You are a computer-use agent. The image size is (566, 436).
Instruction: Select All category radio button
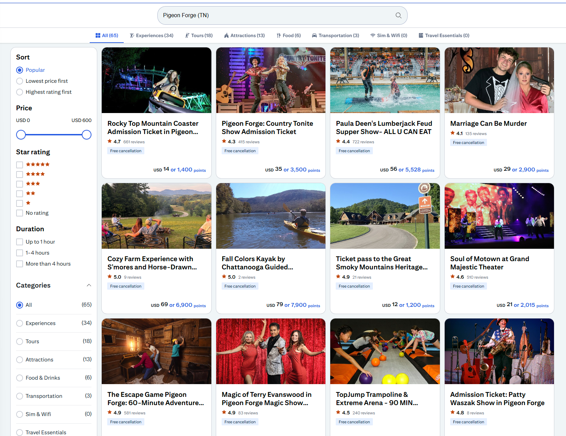coord(20,305)
